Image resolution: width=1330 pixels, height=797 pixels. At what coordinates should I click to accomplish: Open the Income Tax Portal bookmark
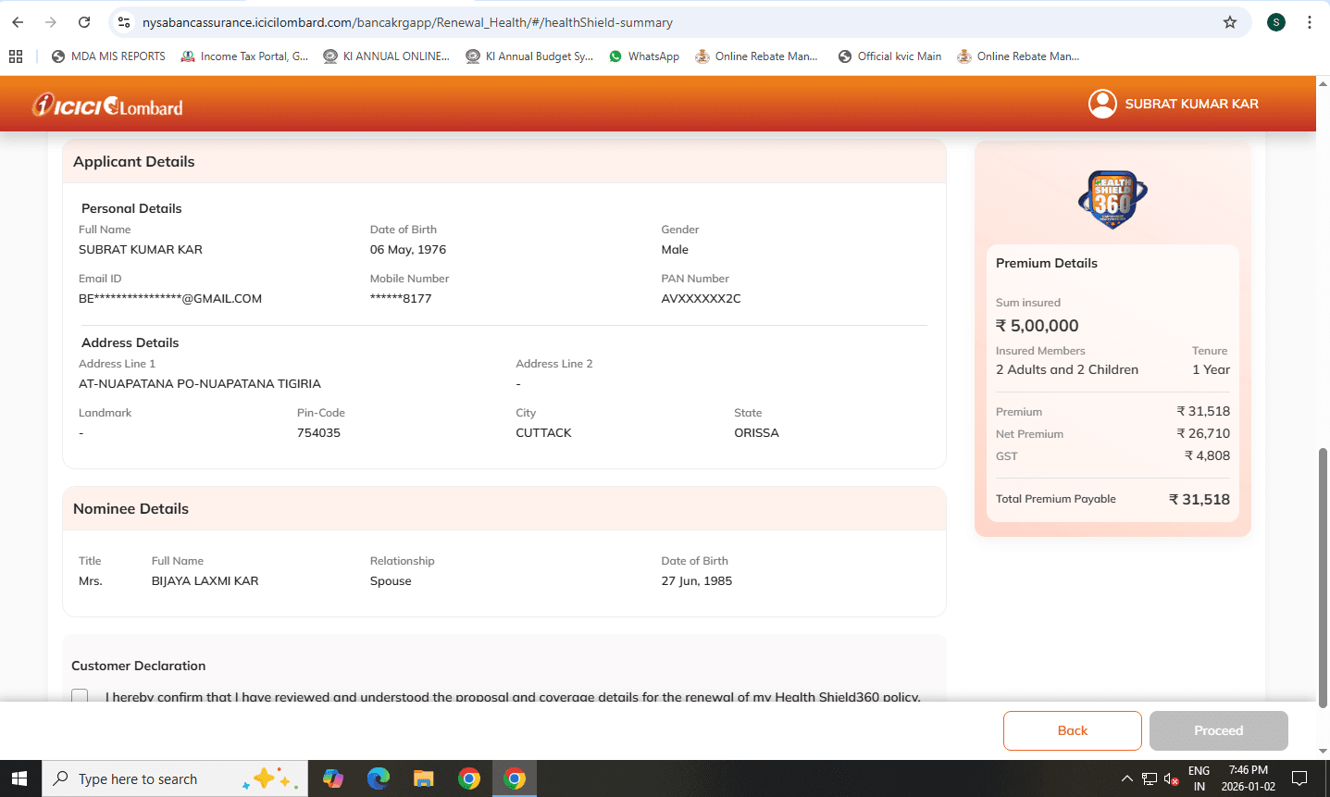pyautogui.click(x=244, y=56)
